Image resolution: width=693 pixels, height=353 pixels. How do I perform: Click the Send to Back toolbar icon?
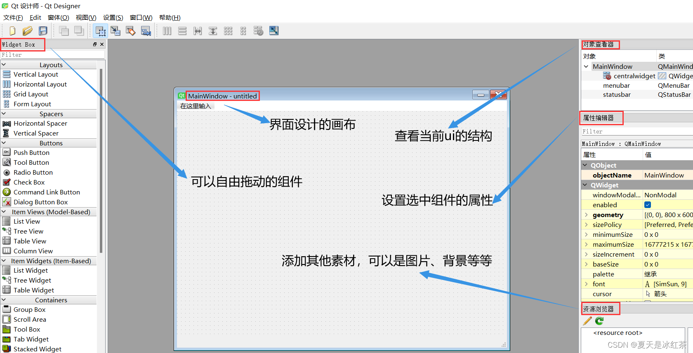click(64, 31)
